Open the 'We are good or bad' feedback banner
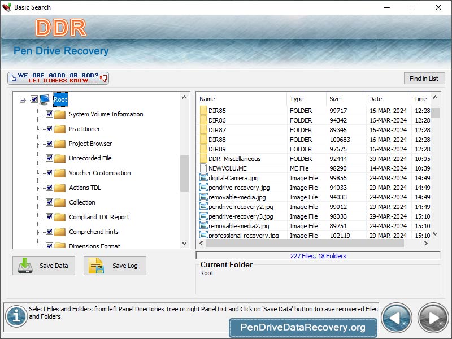Image resolution: width=452 pixels, height=339 pixels. [x=58, y=78]
